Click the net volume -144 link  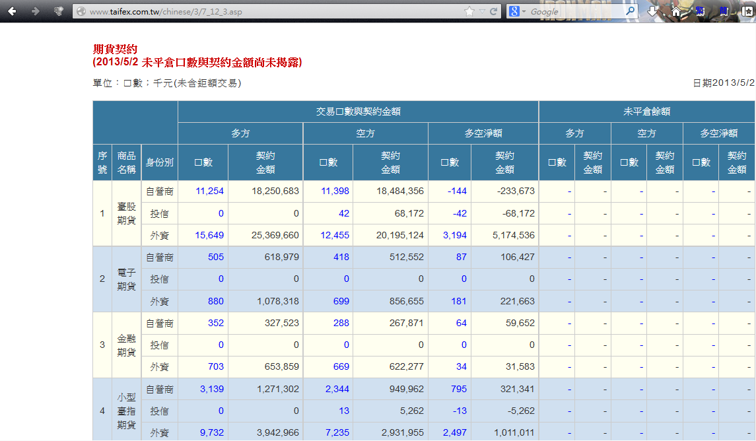pyautogui.click(x=457, y=191)
